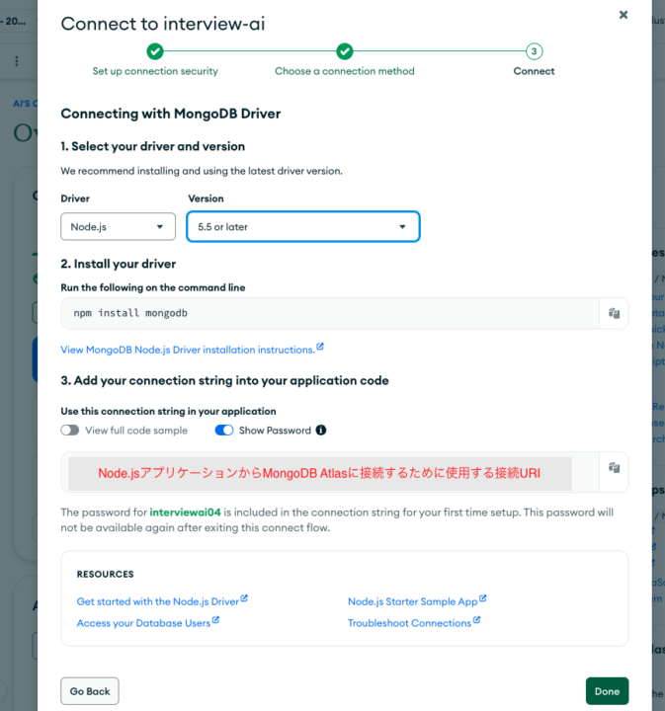Open Troubleshoot Connections link
This screenshot has height=711, width=665.
pos(414,622)
